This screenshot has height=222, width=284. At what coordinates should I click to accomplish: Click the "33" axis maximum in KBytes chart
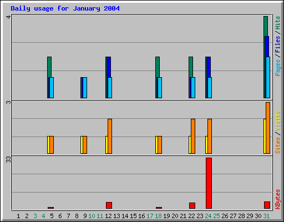[x=8, y=159]
